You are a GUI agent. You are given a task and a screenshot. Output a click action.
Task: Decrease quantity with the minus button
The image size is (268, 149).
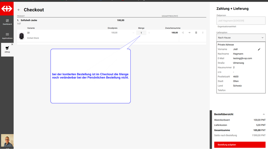[133, 33]
